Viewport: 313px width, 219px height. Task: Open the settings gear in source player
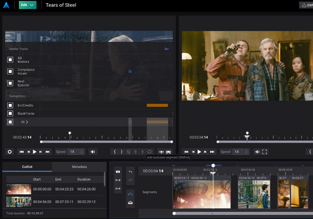pos(9,152)
